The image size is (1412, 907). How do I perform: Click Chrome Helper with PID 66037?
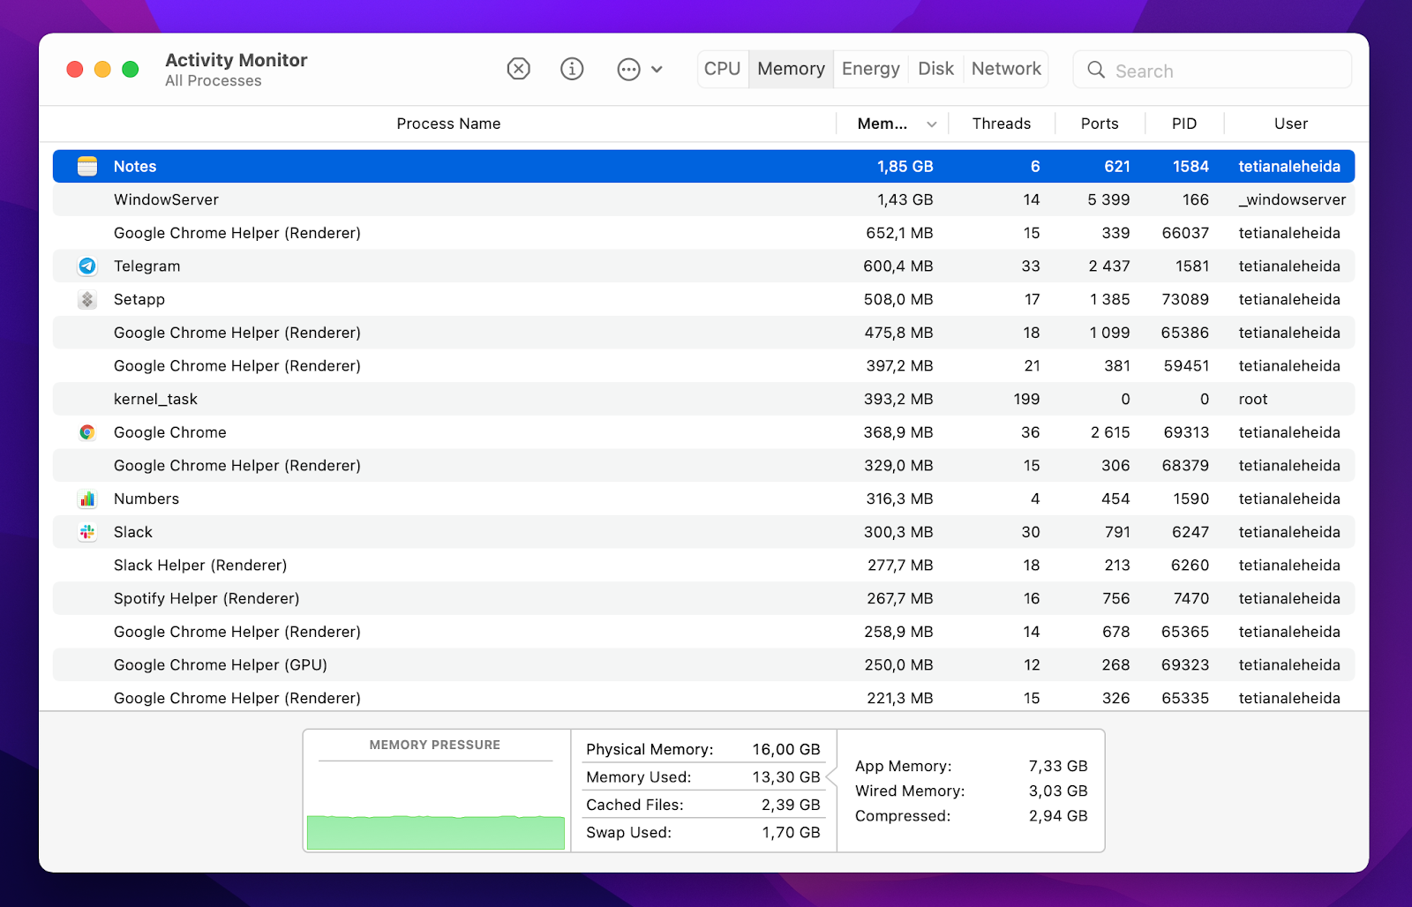click(703, 233)
